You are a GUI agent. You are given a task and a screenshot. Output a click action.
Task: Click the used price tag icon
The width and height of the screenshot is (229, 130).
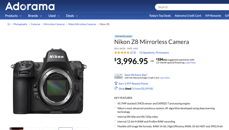point(116,88)
